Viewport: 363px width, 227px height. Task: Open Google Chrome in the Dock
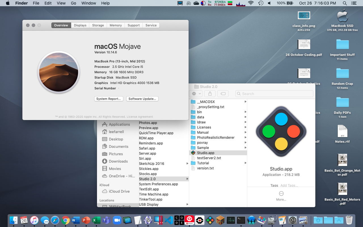[66, 220]
